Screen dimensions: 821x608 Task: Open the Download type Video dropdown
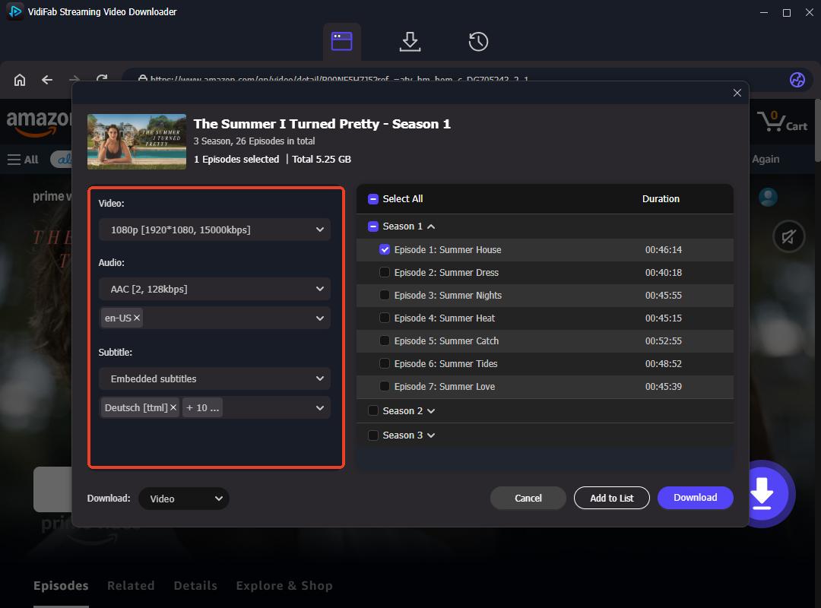pyautogui.click(x=184, y=499)
